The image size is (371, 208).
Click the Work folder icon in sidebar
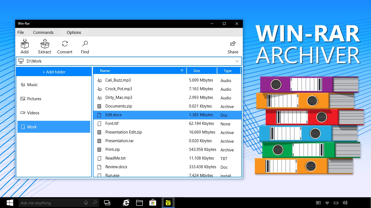tap(23, 127)
